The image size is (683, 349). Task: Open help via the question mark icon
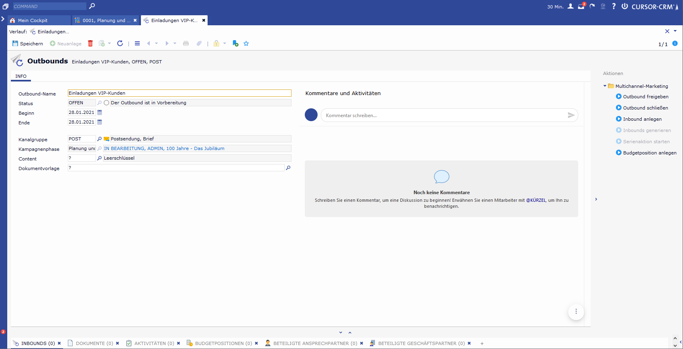coord(614,6)
